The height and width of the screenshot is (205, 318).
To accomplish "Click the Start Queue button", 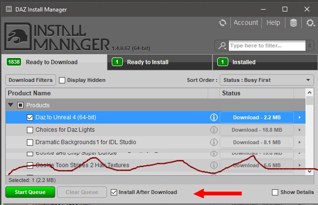I will point(30,192).
